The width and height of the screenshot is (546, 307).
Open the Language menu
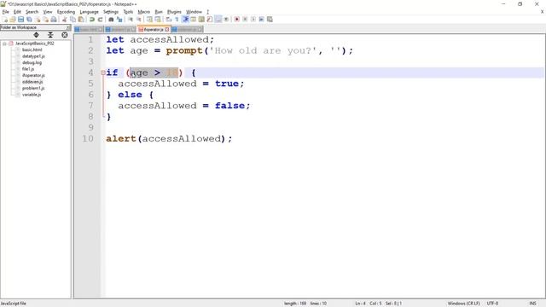pyautogui.click(x=89, y=12)
